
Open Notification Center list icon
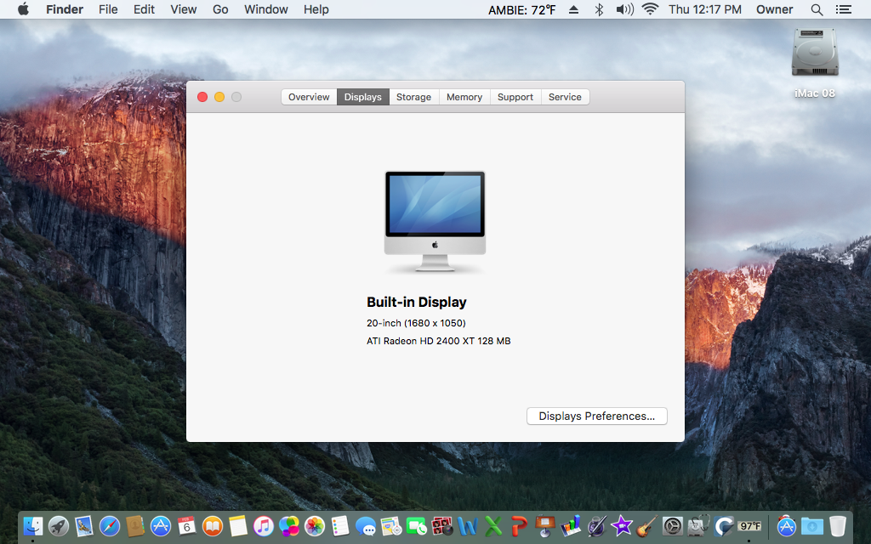(843, 9)
